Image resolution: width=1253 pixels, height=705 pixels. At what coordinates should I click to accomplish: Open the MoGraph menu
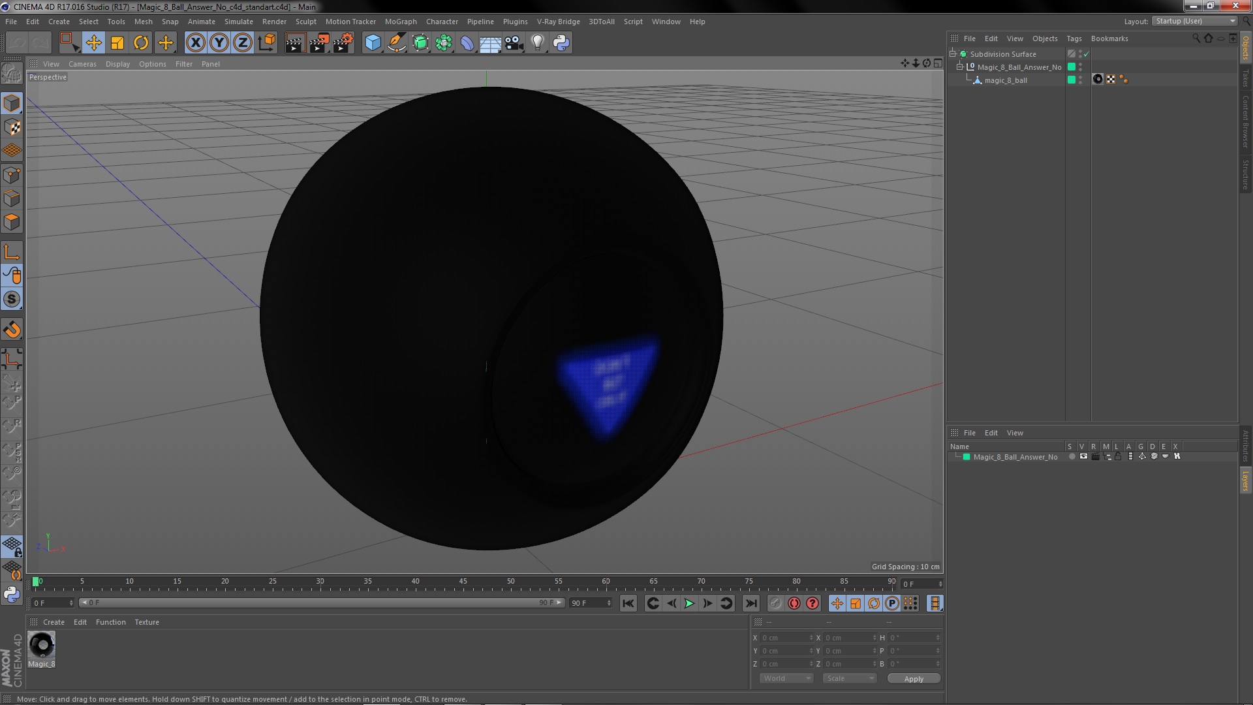tap(401, 22)
